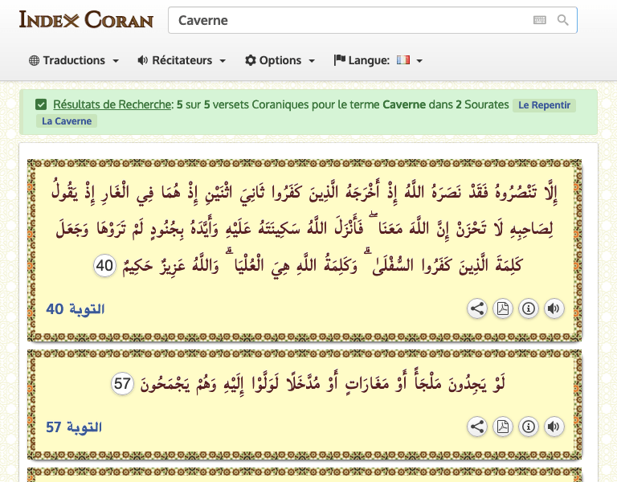
Task: Open the Récitateurs dropdown menu
Action: [182, 60]
